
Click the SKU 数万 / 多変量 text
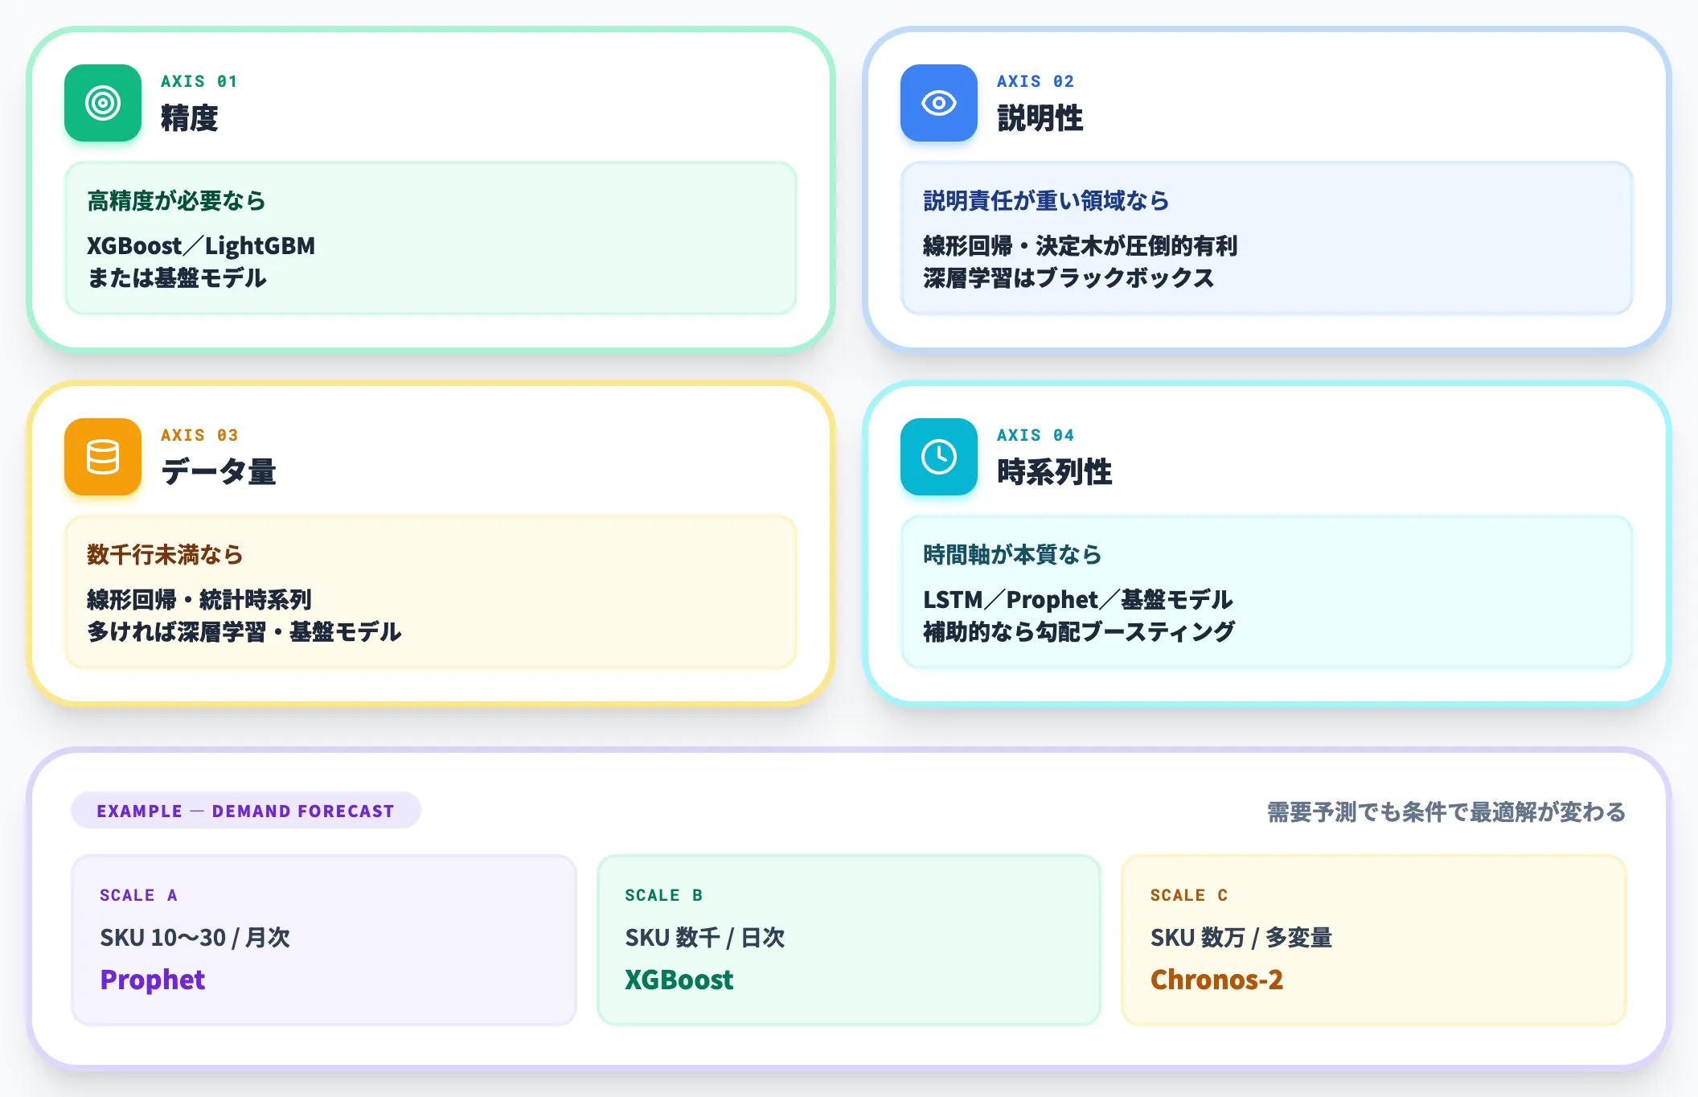tap(1241, 938)
